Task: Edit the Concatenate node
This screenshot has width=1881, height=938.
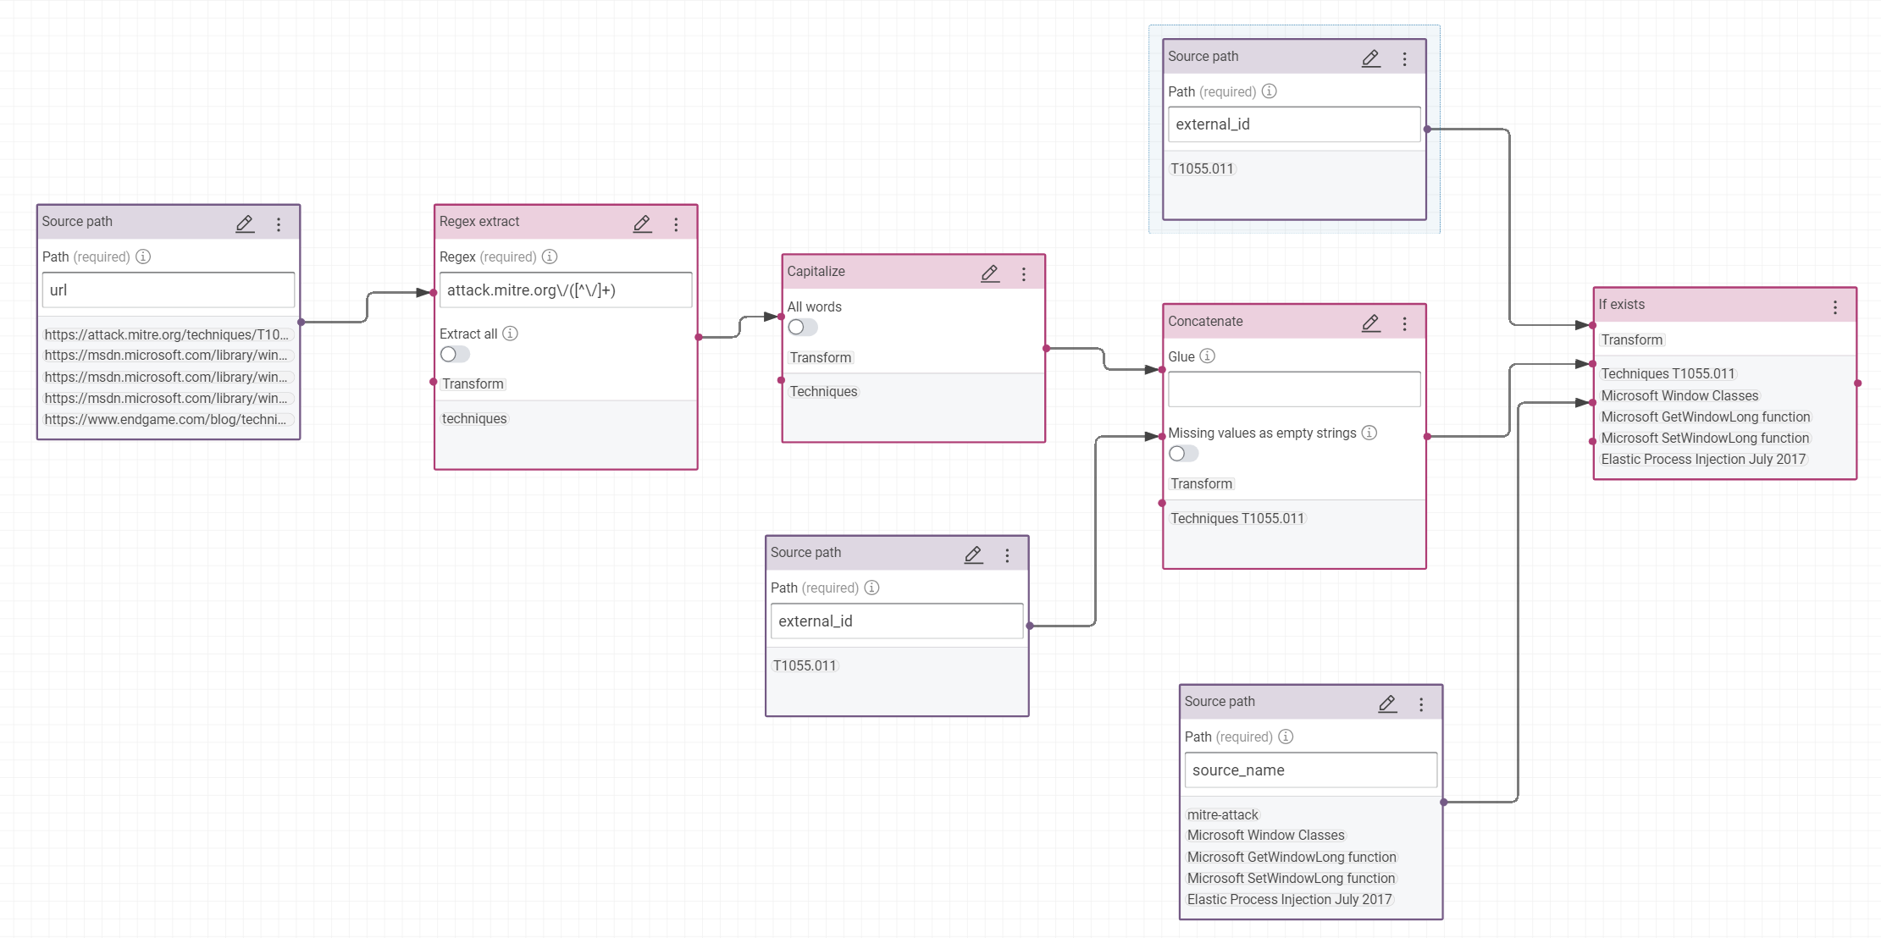Action: [x=1370, y=323]
